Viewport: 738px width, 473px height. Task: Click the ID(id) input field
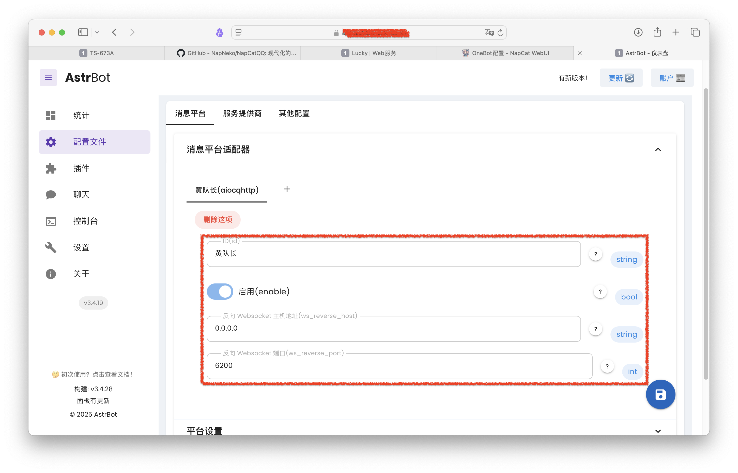[x=394, y=254]
